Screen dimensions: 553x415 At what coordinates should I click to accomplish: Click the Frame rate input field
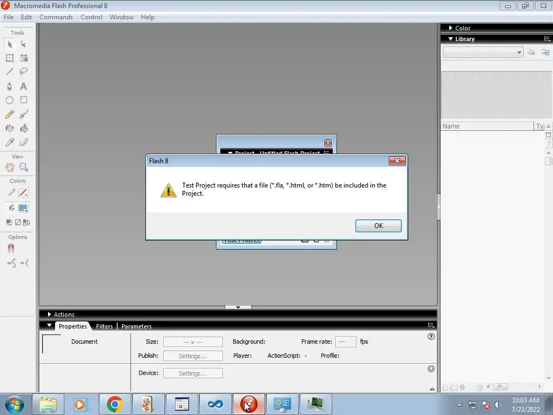(346, 342)
